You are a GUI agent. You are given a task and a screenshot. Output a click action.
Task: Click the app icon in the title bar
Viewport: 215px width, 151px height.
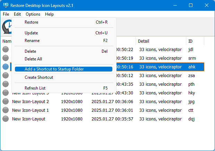point(5,6)
